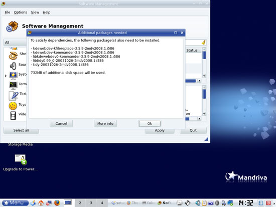Viewport: 276px width, 207px height.
Task: Expand the System category tree arrow
Action: tap(6, 76)
